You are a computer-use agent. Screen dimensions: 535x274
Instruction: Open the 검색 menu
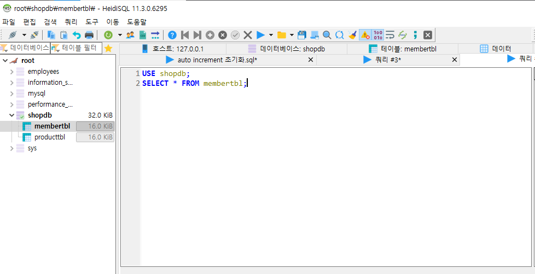point(50,22)
